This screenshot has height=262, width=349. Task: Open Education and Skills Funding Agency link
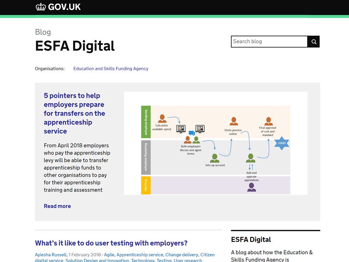(x=111, y=69)
